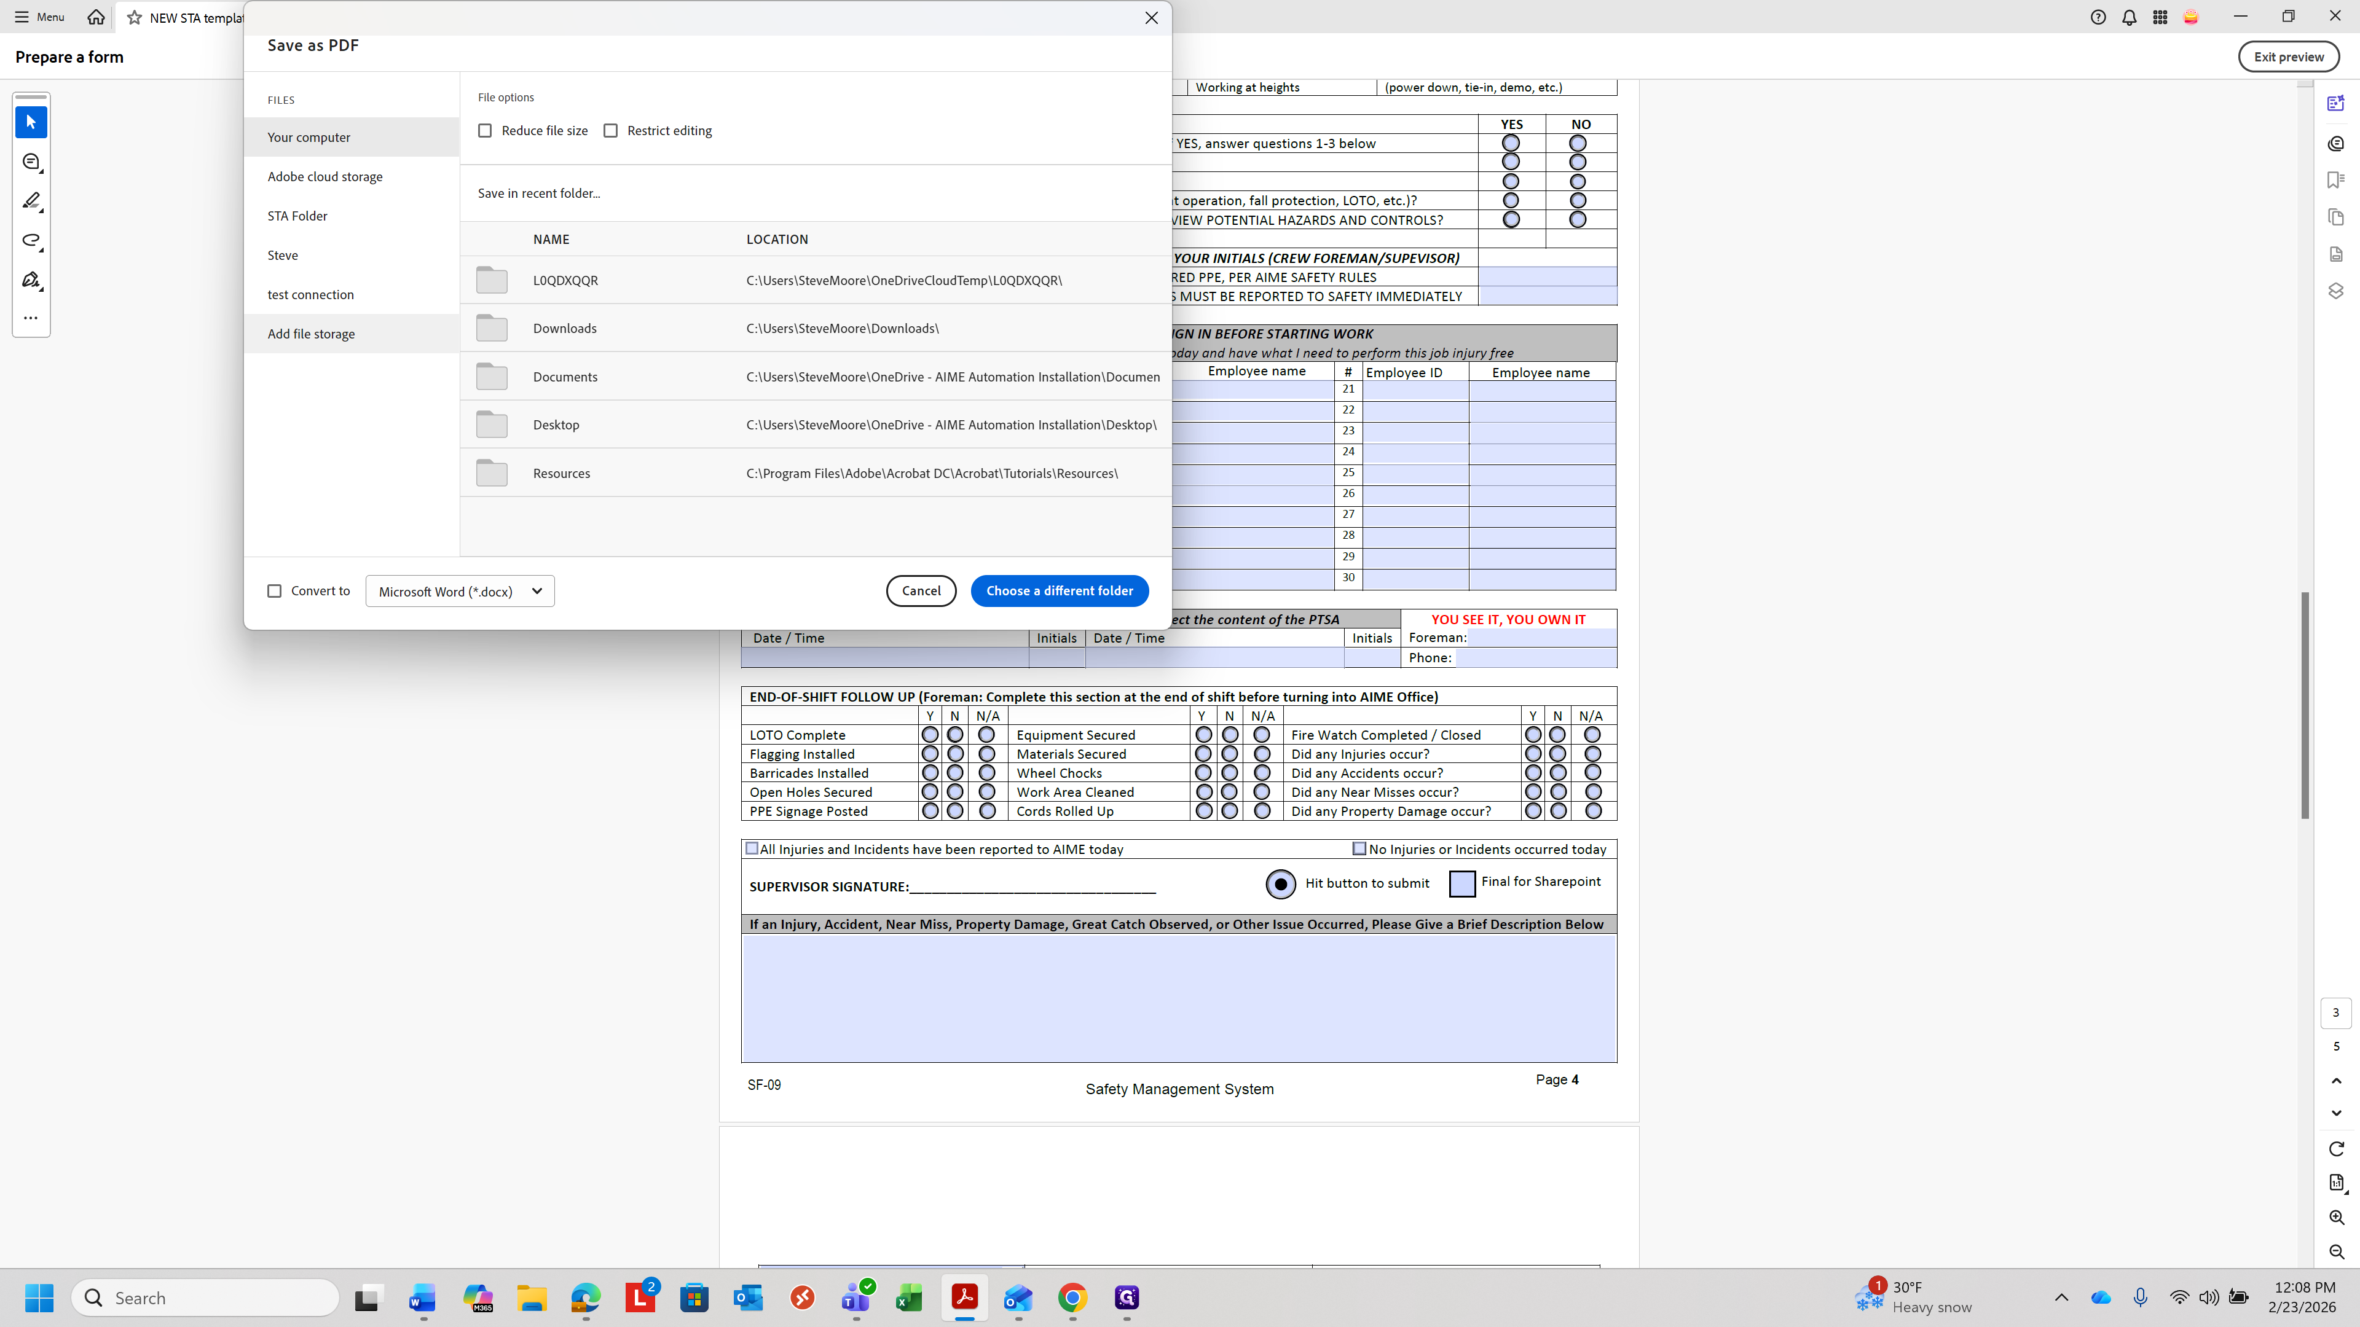Click Choose a different folder button
The width and height of the screenshot is (2360, 1327).
[x=1059, y=590]
